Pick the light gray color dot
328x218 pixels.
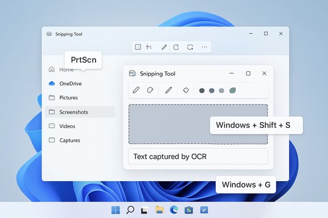tap(222, 90)
